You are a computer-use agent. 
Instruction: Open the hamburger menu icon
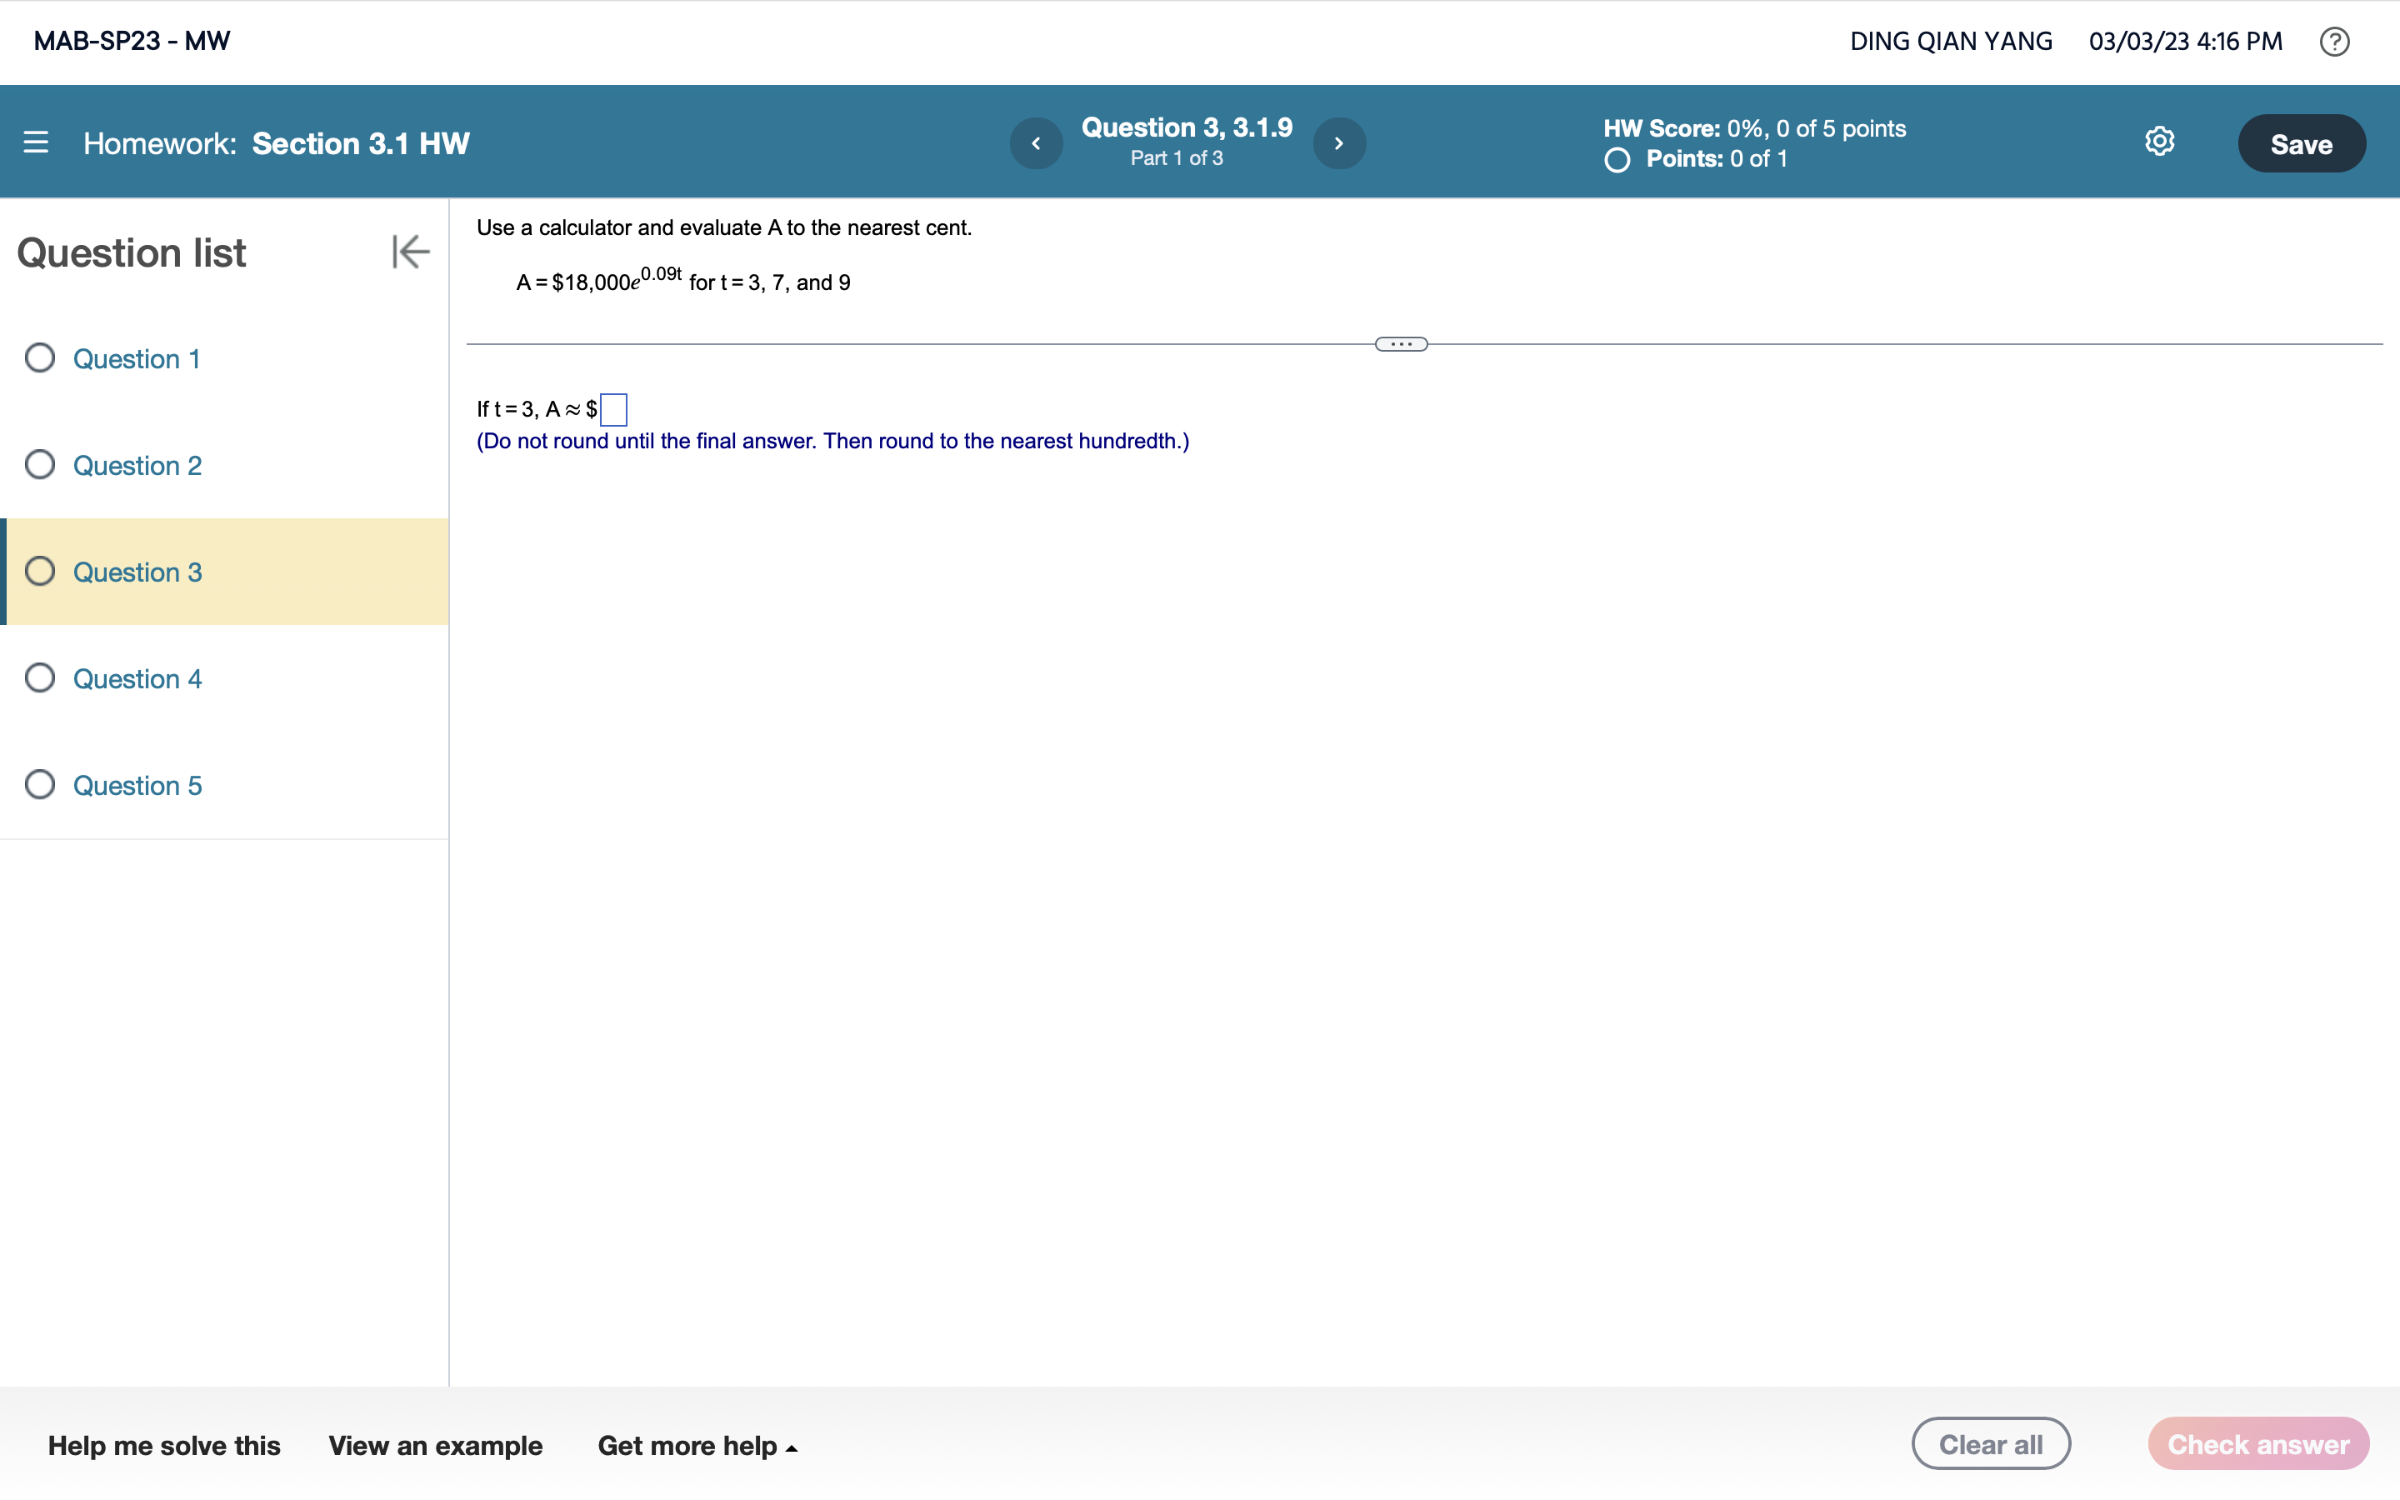pos(36,142)
